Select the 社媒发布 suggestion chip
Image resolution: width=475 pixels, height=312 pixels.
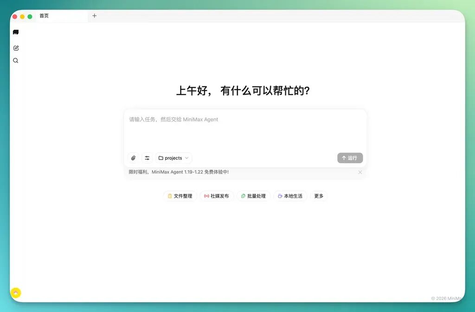(x=217, y=196)
